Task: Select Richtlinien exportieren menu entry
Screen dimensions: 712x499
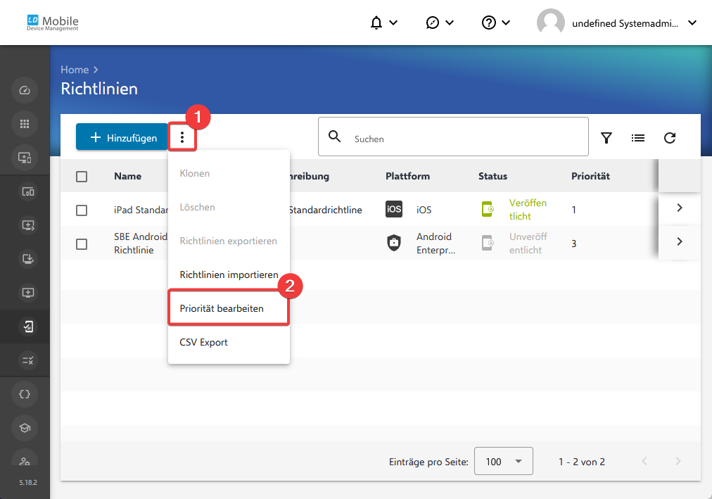Action: (x=229, y=241)
